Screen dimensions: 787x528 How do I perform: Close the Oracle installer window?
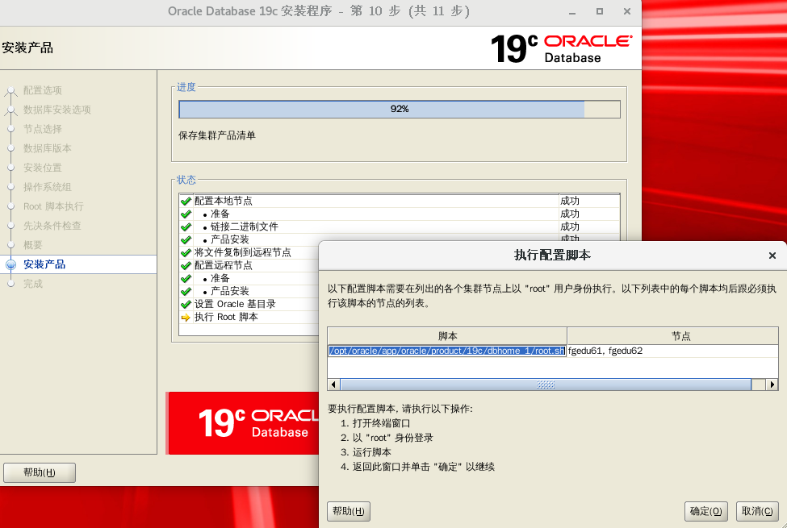627,11
